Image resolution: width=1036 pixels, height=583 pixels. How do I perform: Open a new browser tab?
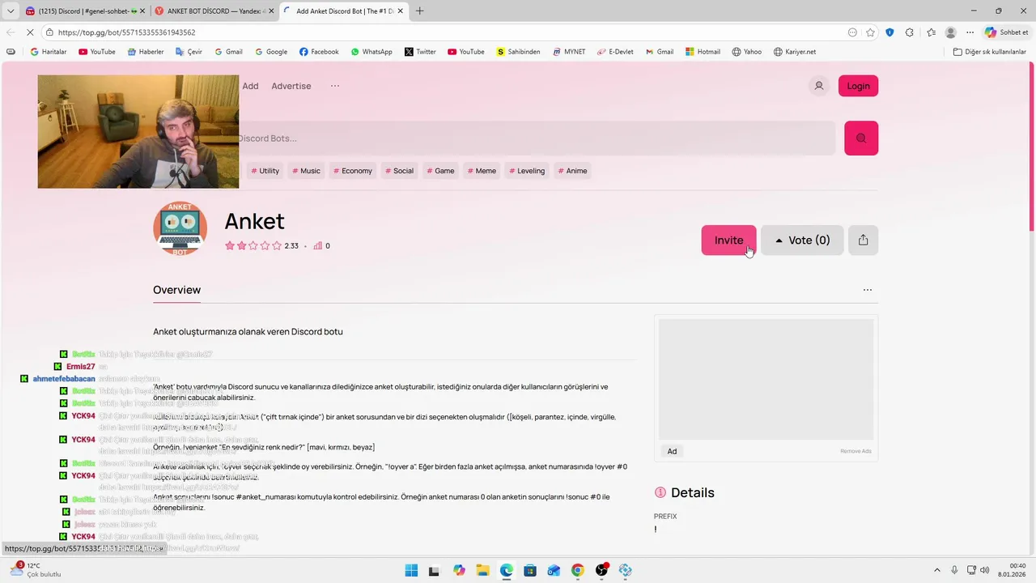click(x=419, y=11)
